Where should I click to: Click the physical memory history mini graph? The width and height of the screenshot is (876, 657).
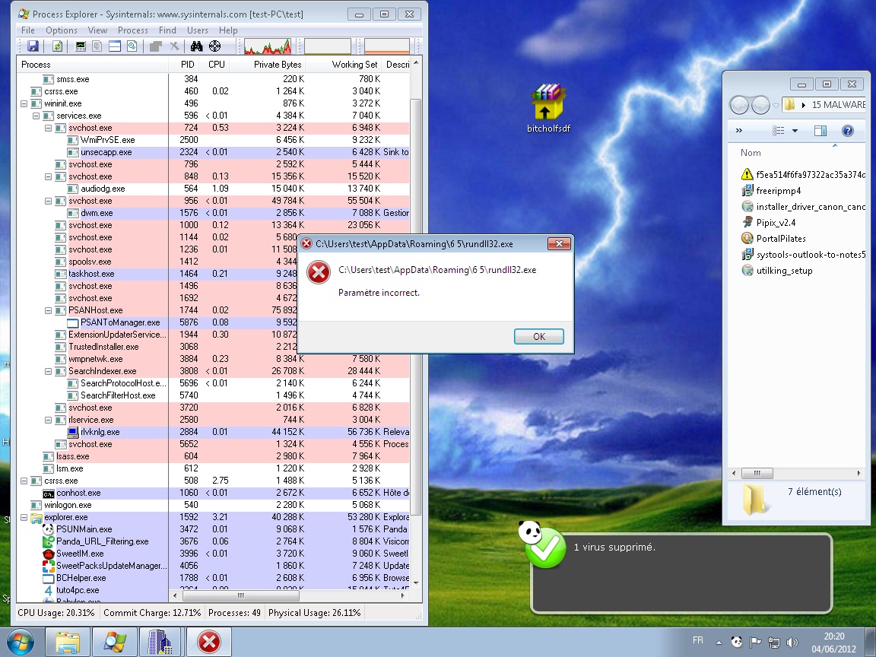click(x=386, y=46)
